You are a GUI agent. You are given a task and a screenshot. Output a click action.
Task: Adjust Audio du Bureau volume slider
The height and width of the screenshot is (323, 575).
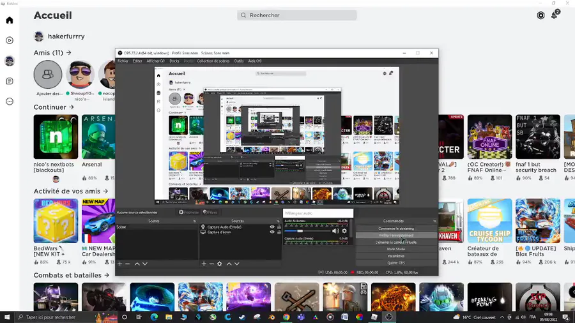pyautogui.click(x=300, y=230)
